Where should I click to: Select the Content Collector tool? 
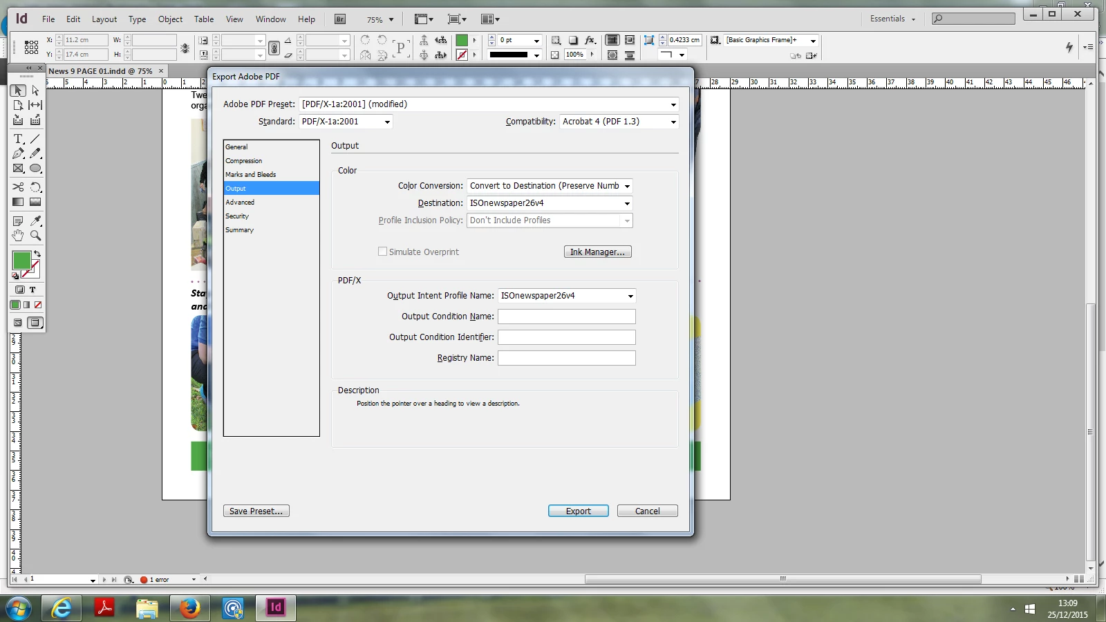point(19,120)
